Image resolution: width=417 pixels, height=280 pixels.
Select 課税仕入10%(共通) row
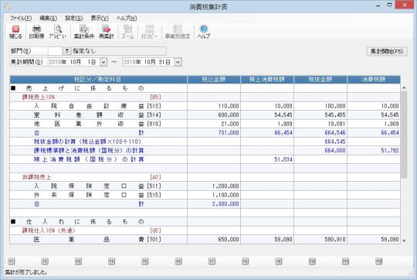click(205, 230)
